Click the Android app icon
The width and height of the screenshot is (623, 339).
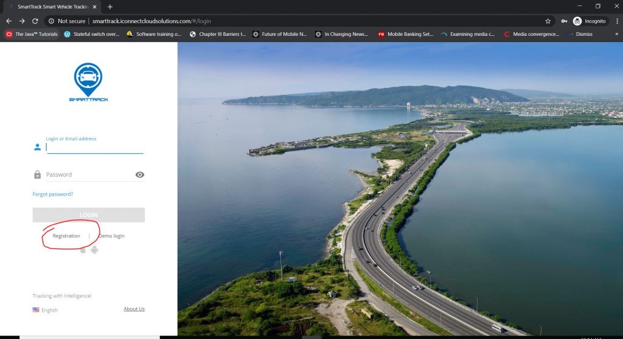tap(94, 250)
